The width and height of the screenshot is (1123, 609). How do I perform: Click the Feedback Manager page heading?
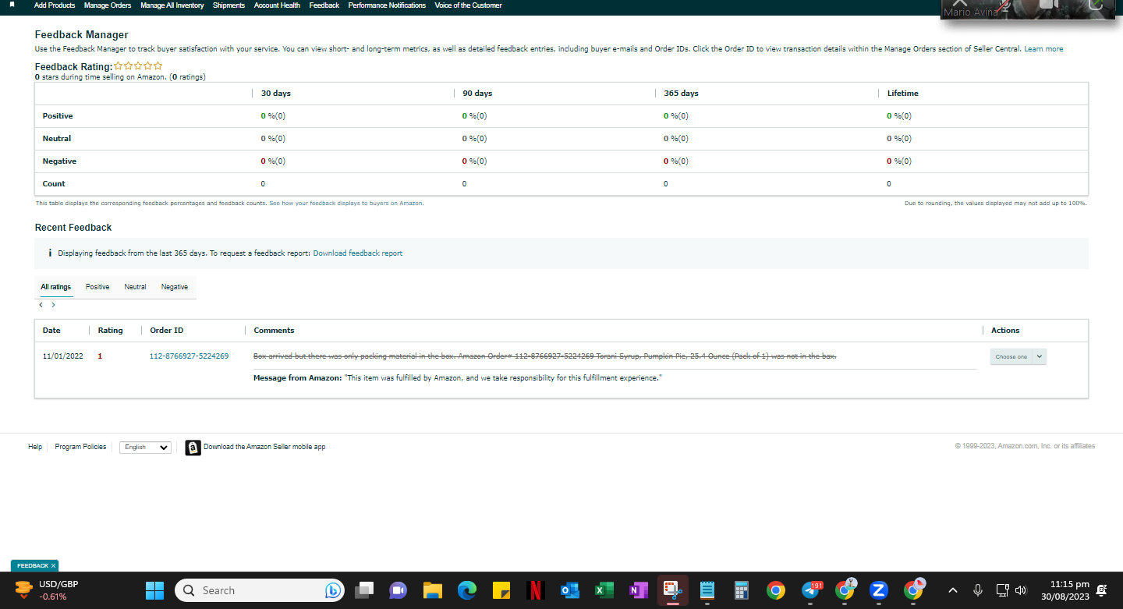(x=82, y=35)
